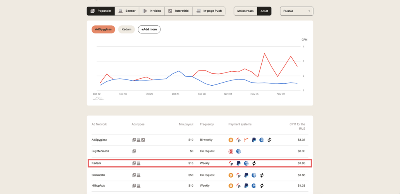The width and height of the screenshot is (400, 194).
Task: Toggle the AdSpyglass chart series pill
Action: point(103,29)
